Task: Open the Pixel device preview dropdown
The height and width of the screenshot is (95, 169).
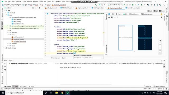Action: point(119,14)
